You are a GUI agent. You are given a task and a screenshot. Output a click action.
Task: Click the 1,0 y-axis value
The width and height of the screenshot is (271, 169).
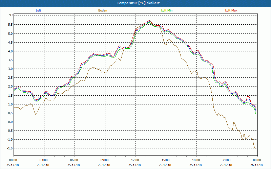point(11,104)
